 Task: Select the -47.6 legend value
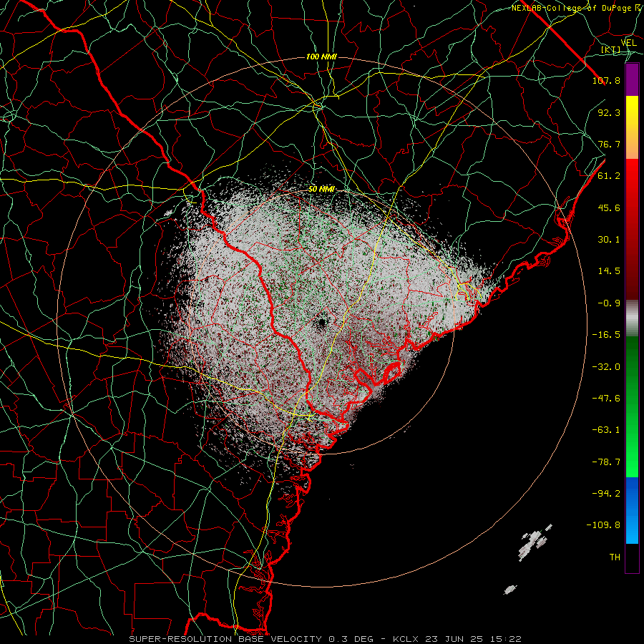(x=606, y=399)
